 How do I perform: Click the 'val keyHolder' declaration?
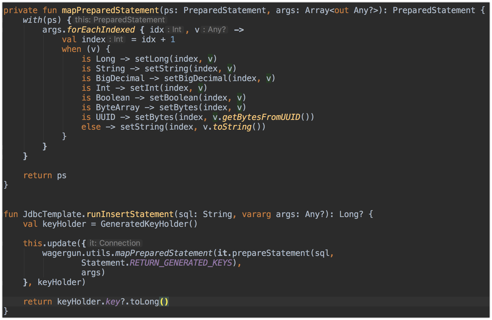(x=55, y=224)
